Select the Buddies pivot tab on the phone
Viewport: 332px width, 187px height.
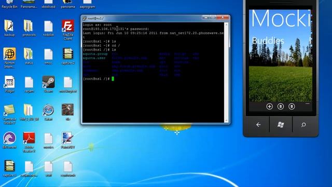(x=268, y=41)
